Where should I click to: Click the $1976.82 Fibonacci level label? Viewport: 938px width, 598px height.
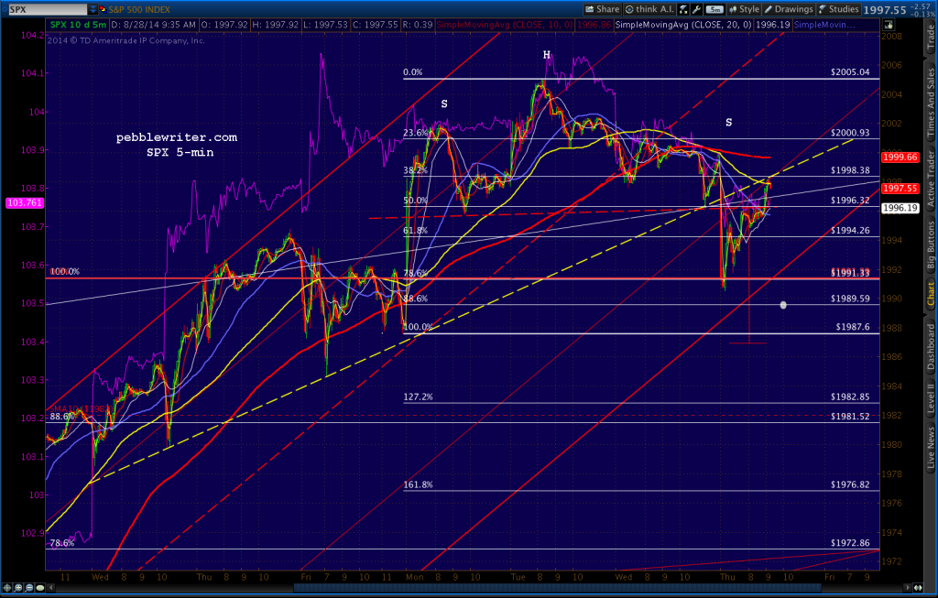tap(850, 484)
